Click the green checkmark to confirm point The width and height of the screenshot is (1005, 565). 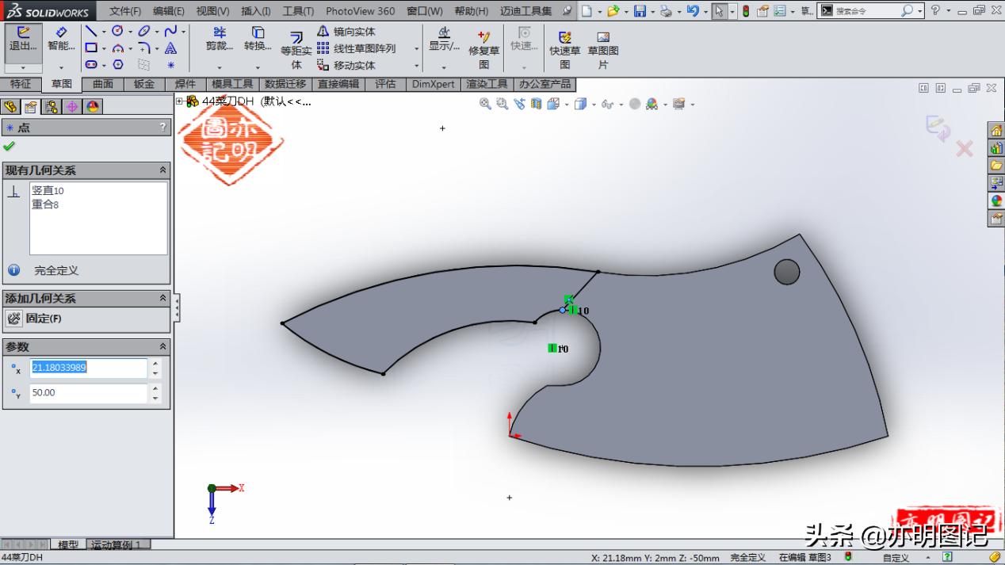tap(10, 146)
